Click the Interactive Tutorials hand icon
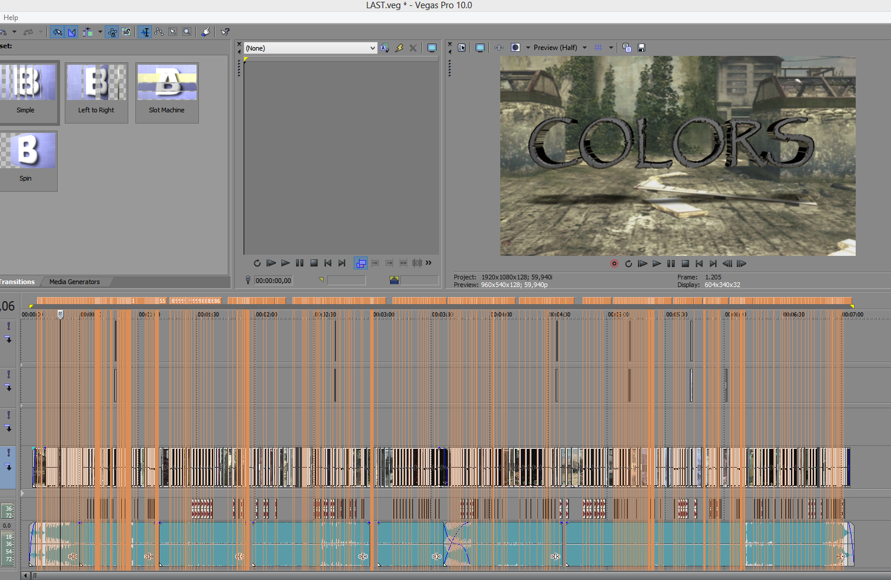Viewport: 891px width, 580px height. tap(205, 32)
